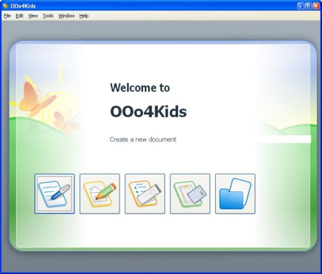
Task: Create a new drawing with pencil icon
Action: [x=100, y=194]
